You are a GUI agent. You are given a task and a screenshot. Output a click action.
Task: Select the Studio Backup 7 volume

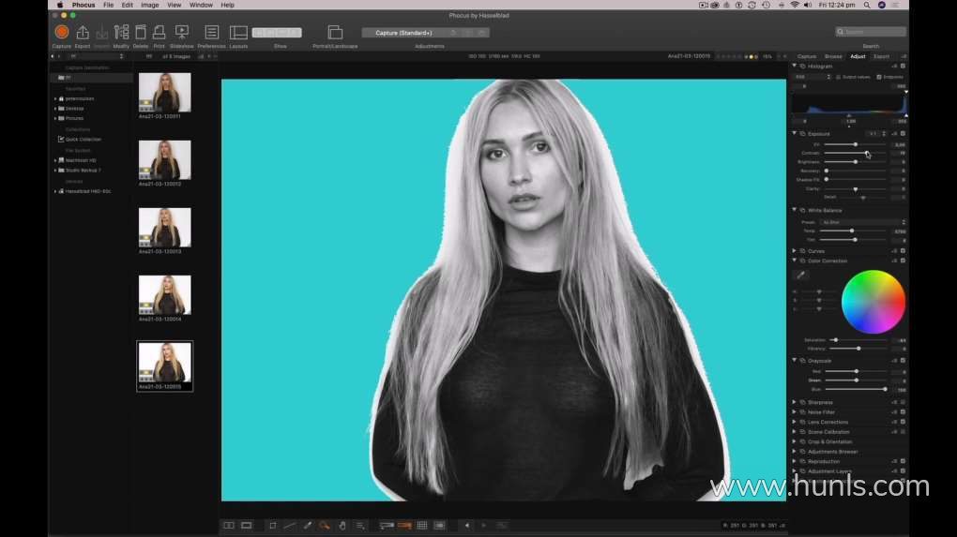[x=83, y=170]
